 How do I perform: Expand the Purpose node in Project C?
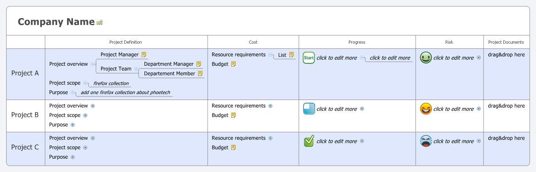[73, 157]
